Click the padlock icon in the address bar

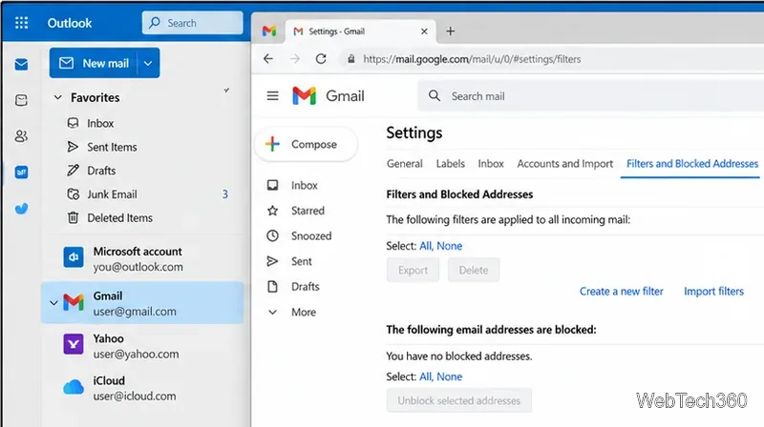(x=350, y=59)
